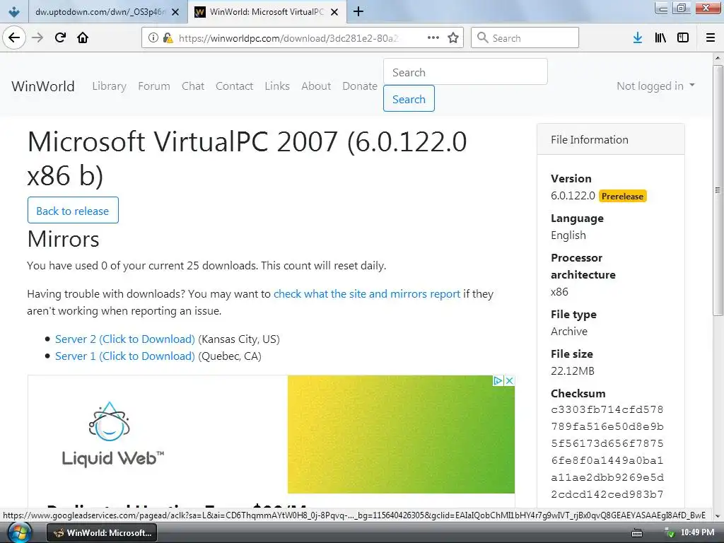Open the Chat nav link
Screen dimensions: 724x543
193,86
